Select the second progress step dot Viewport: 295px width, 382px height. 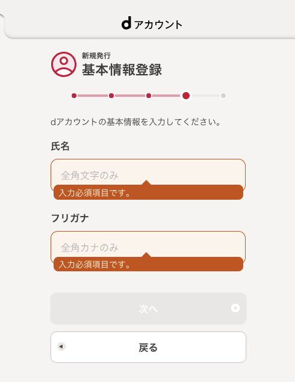(x=111, y=96)
